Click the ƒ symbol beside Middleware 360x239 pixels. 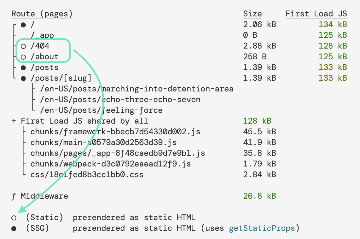pos(13,196)
